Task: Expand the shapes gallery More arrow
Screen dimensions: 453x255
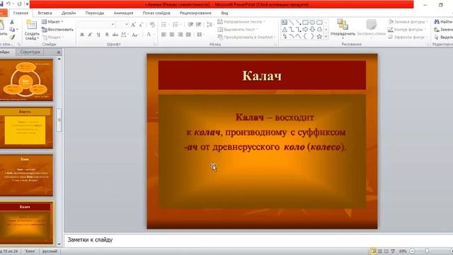Action: (x=326, y=37)
